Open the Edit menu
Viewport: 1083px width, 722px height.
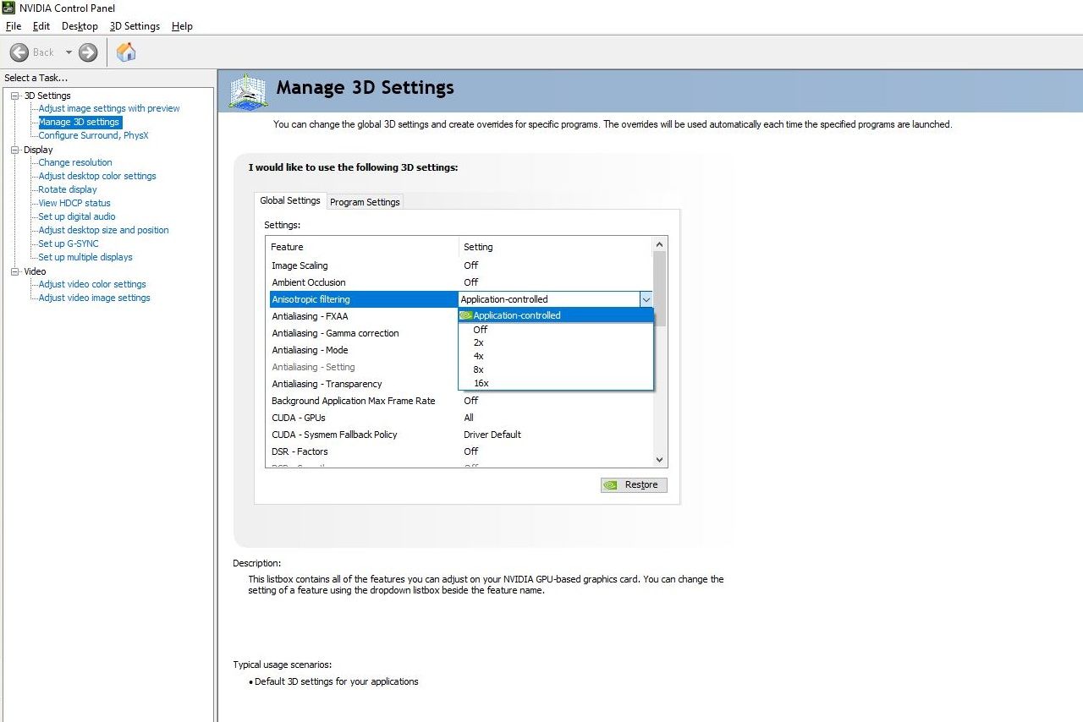[x=41, y=26]
